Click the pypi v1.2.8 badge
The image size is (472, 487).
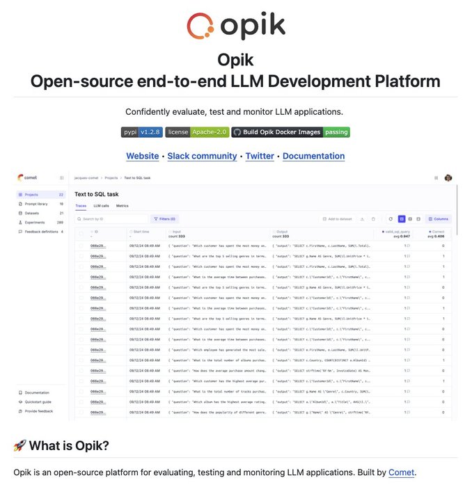[x=142, y=132]
